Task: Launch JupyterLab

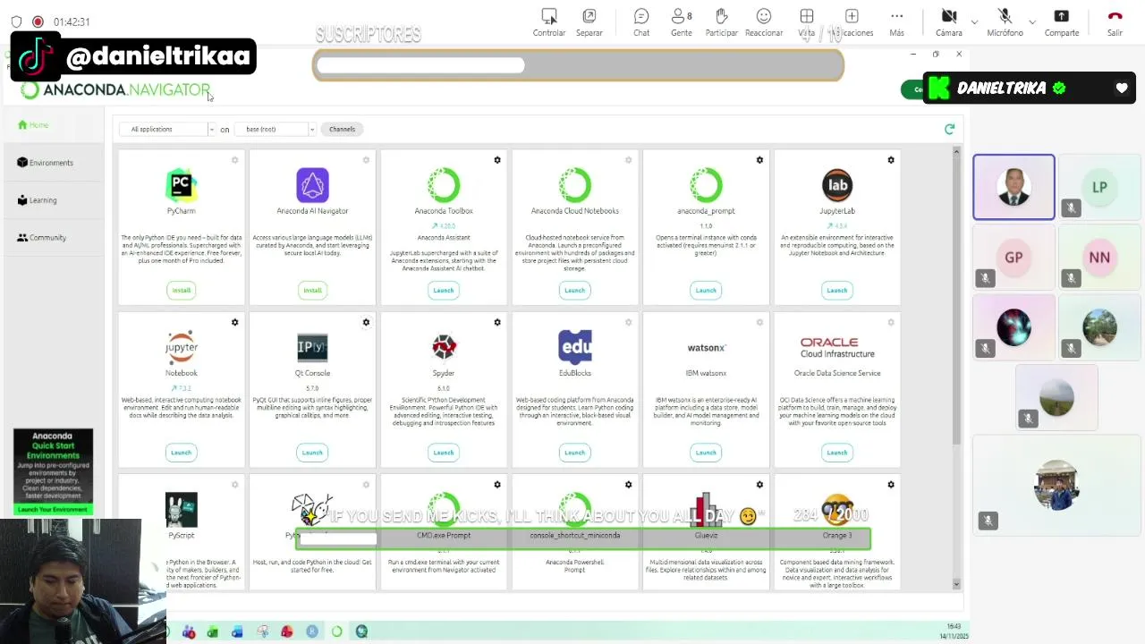Action: pyautogui.click(x=837, y=290)
